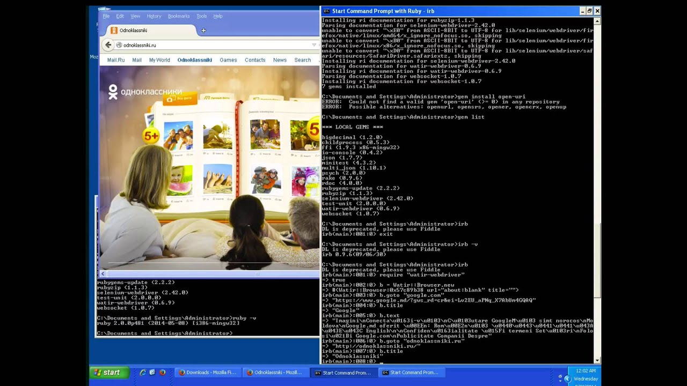The width and height of the screenshot is (687, 386).
Task: Launch Internet Explorer from quick launch
Action: (x=143, y=372)
